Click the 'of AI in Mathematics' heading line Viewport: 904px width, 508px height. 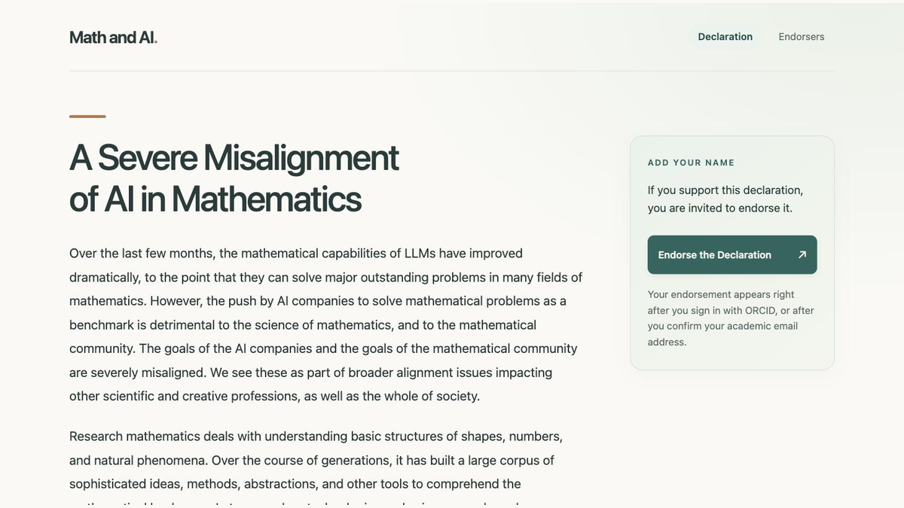point(215,199)
